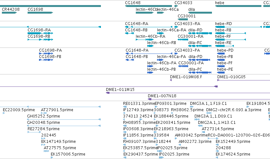This screenshot has height=159, width=270.
Task: Select transcript CG34033-RA
Action: pos(176,27)
